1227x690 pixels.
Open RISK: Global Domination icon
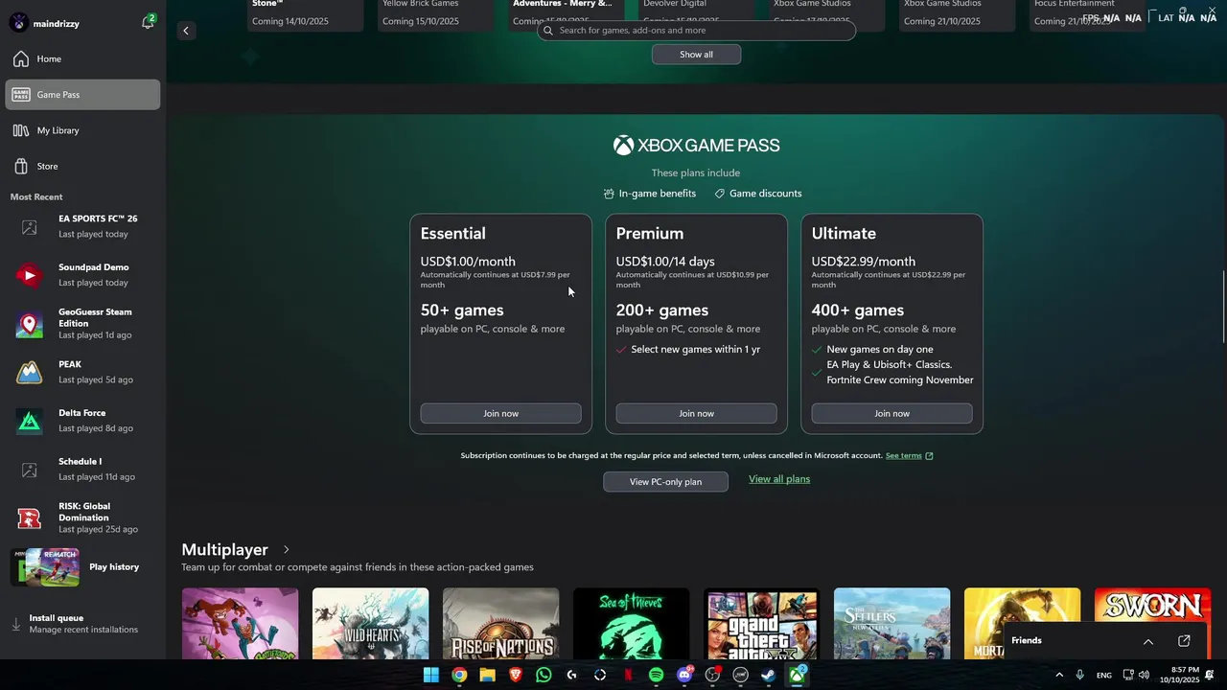click(30, 518)
